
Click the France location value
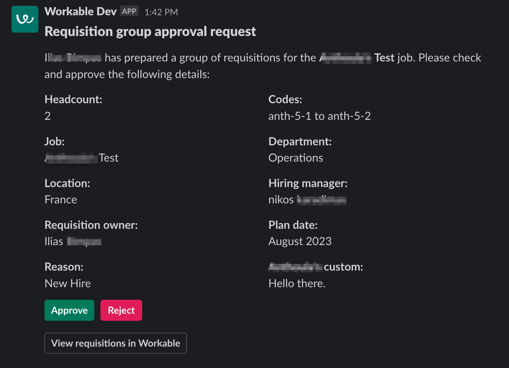[x=61, y=200]
